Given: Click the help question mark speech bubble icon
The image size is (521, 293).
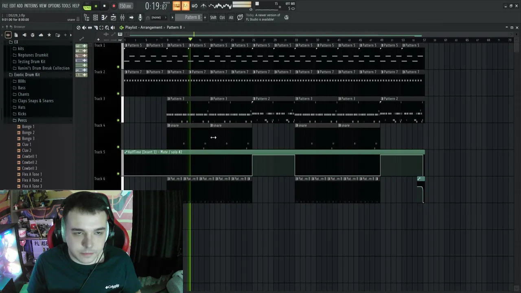Looking at the screenshot, I should (x=240, y=17).
